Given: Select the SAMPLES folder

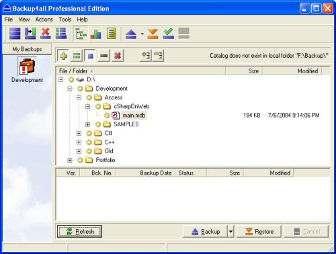Looking at the screenshot, I should tap(126, 124).
